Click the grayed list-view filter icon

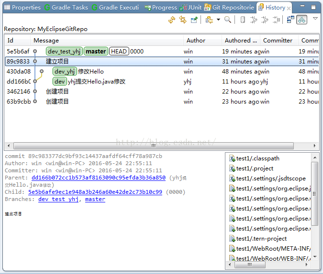click(x=276, y=20)
